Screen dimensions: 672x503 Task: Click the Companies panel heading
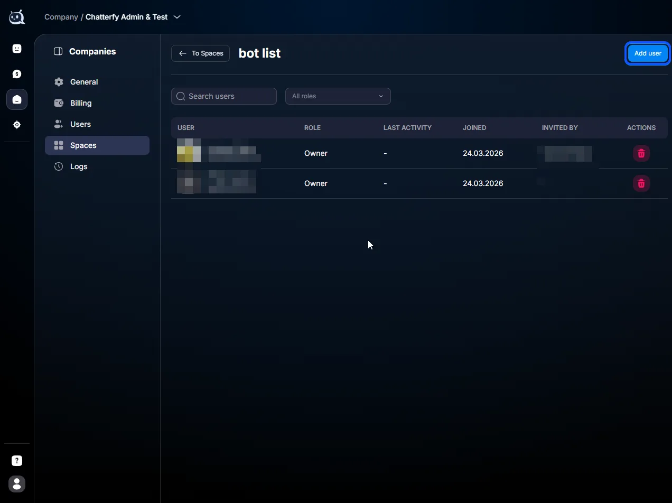[92, 51]
